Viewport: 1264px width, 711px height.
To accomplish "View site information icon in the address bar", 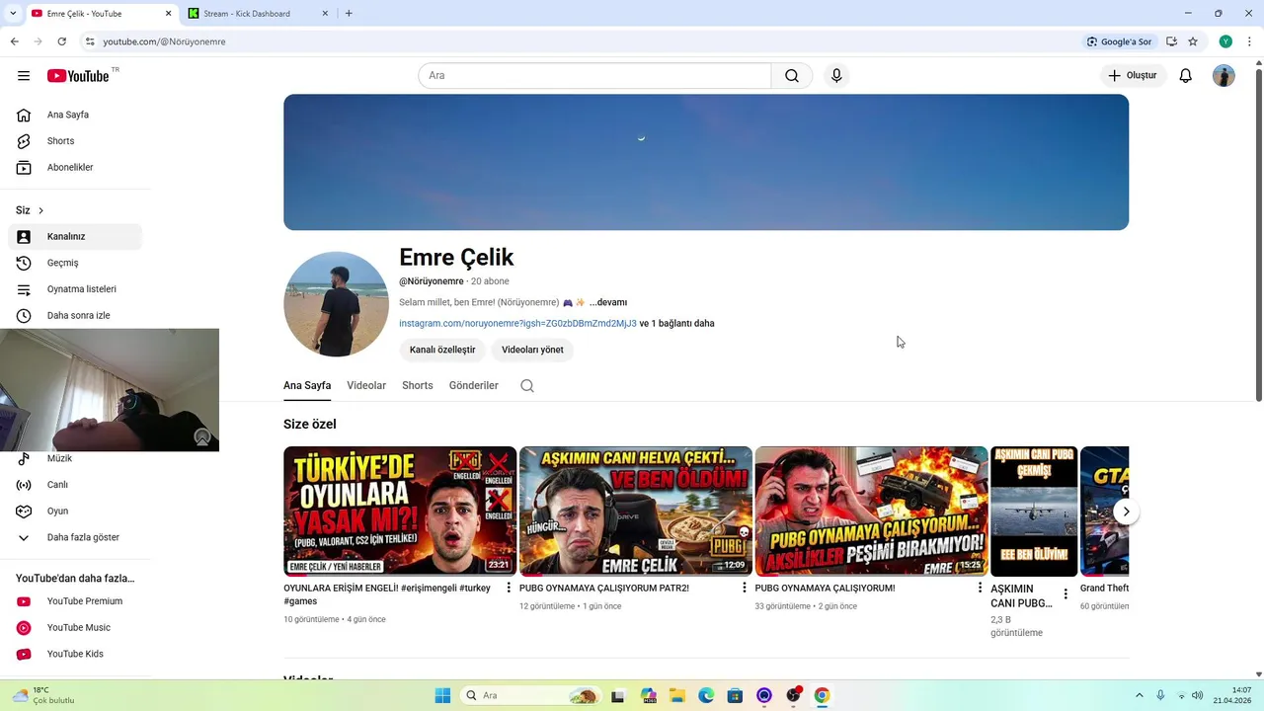I will pos(90,41).
